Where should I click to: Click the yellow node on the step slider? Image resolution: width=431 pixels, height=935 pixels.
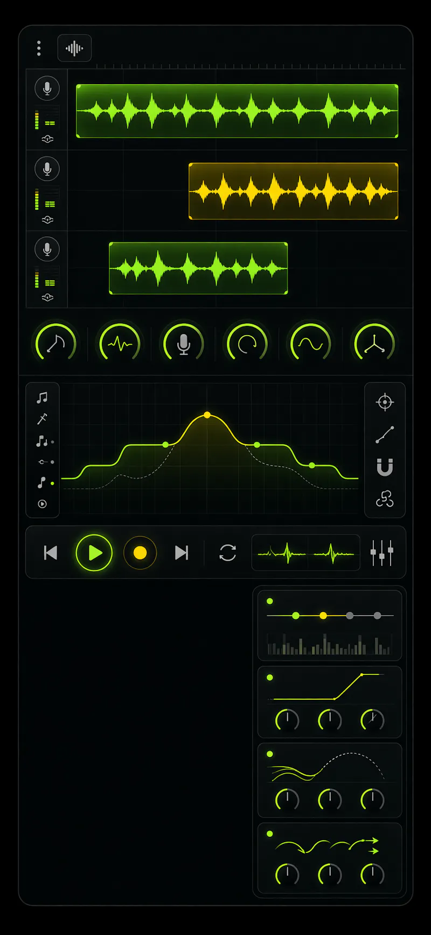(x=323, y=616)
